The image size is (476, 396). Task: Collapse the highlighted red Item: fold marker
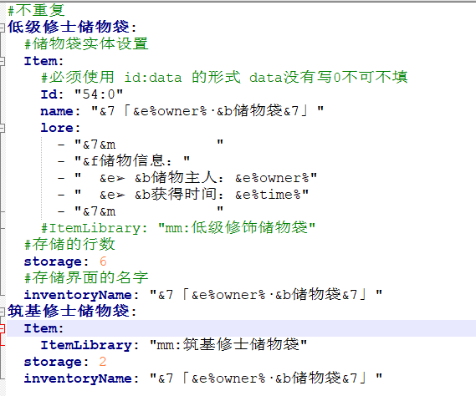pos(2,328)
